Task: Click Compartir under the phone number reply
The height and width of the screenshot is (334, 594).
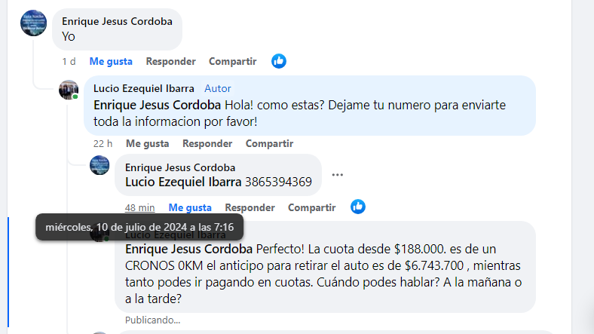Action: click(x=311, y=207)
